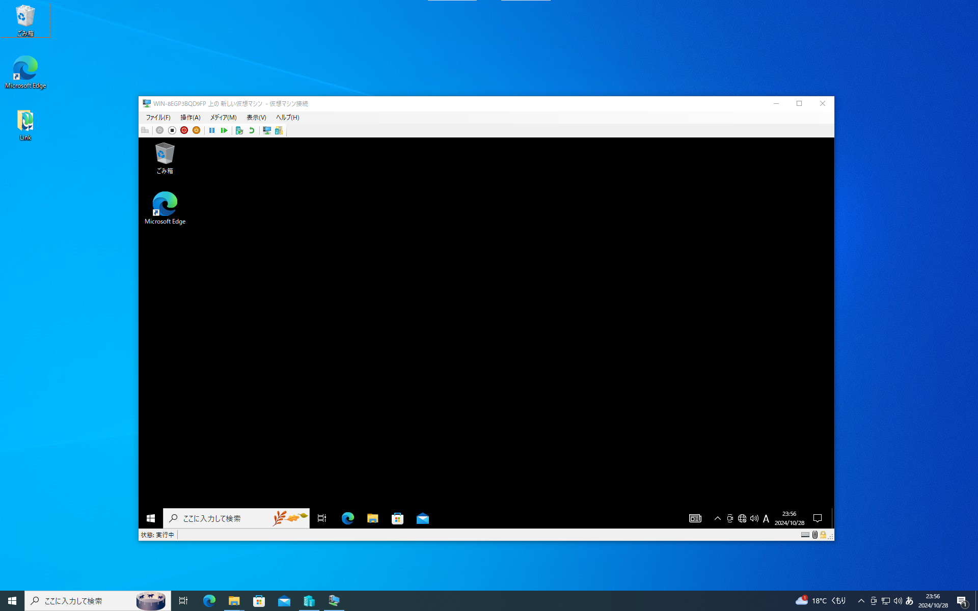The height and width of the screenshot is (611, 978).
Task: Launch Mail from the guest taskbar
Action: click(422, 518)
